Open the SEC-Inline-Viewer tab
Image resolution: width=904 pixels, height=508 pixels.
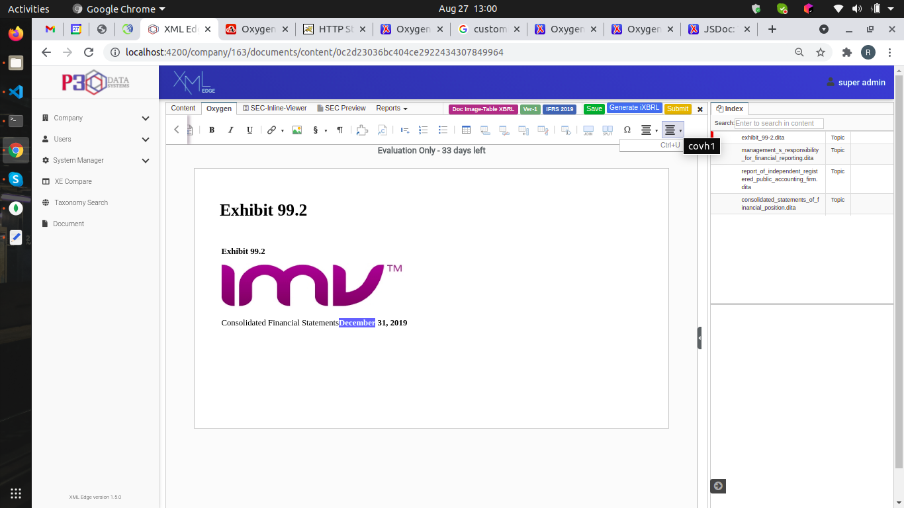(x=275, y=108)
